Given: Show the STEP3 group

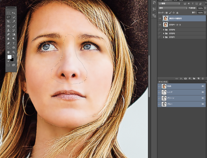Looking at the screenshot, I should (x=160, y=30).
